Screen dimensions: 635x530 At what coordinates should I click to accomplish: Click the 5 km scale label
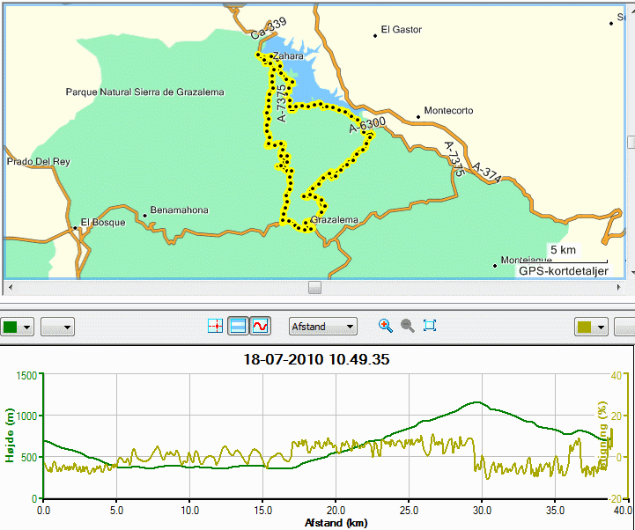click(563, 250)
